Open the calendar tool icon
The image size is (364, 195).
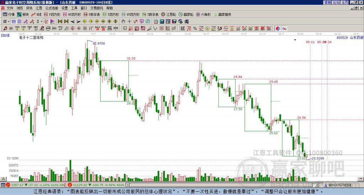click(156, 22)
